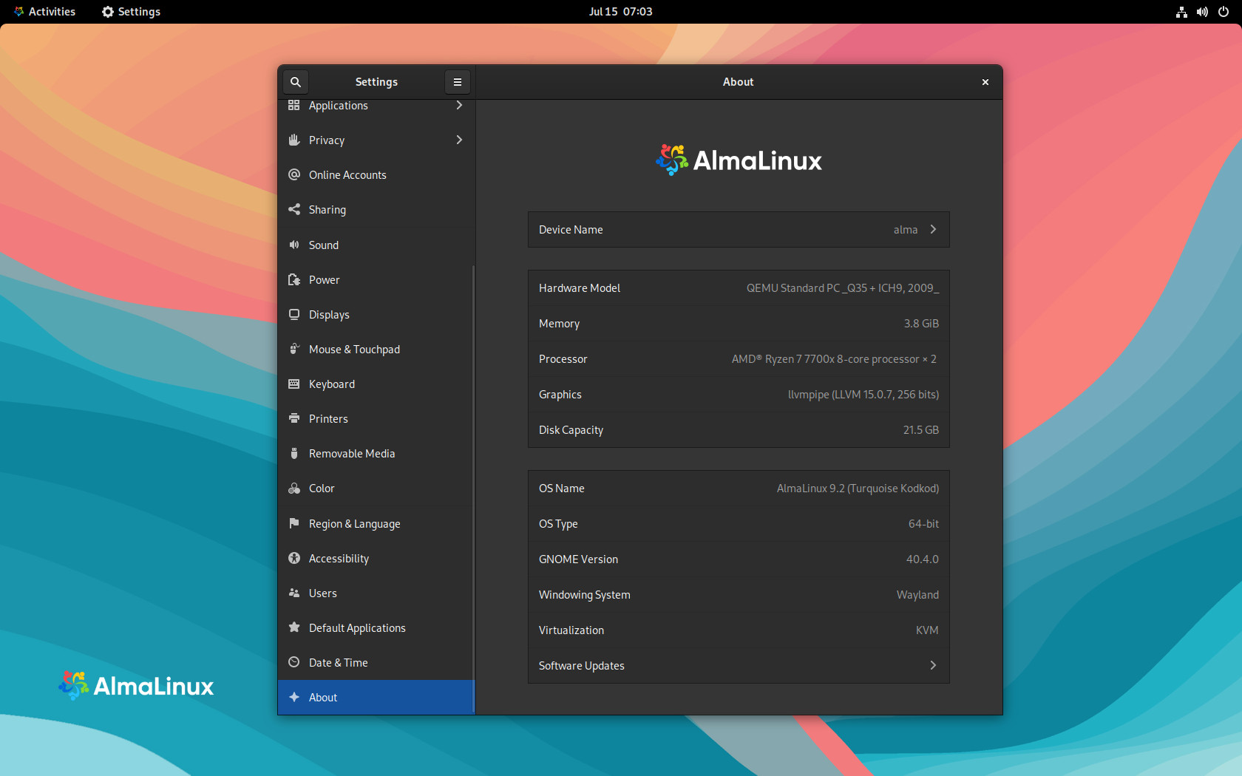This screenshot has height=776, width=1242.
Task: Click the Default Applications star icon
Action: pyautogui.click(x=294, y=628)
